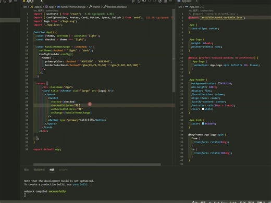271x203 pixels.
Task: Click the App.less breadcrumb in the right editor
Action: [x=192, y=7]
